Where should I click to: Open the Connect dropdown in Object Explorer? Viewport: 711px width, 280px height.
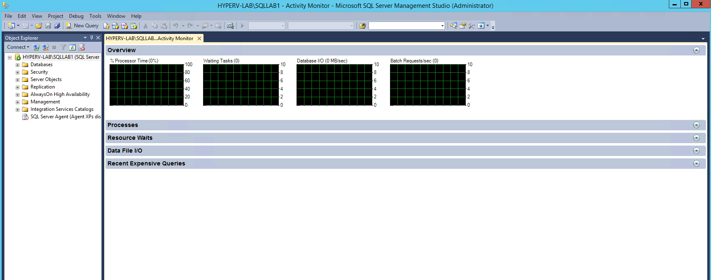18,47
